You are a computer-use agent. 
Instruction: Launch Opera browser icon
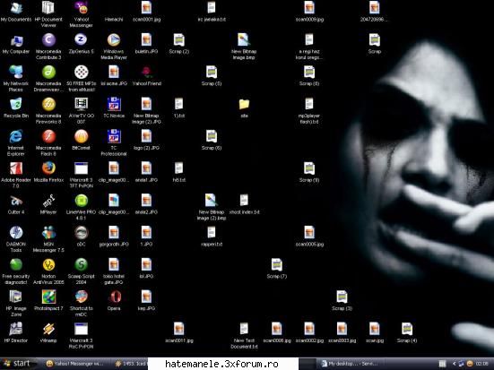(x=114, y=300)
